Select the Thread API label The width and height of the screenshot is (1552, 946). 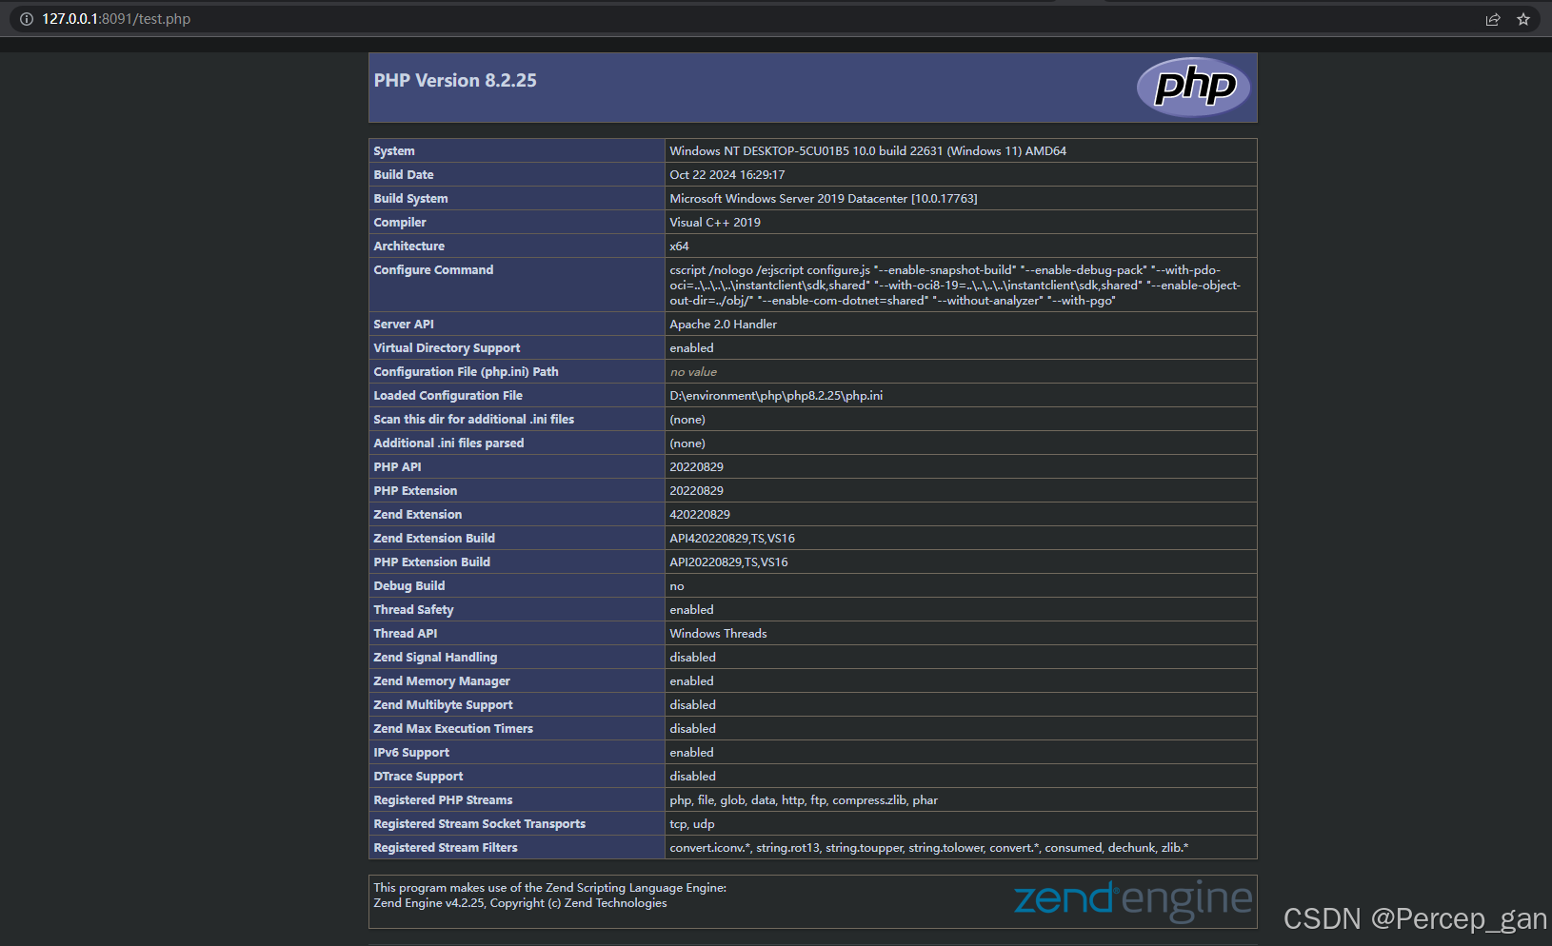(406, 634)
